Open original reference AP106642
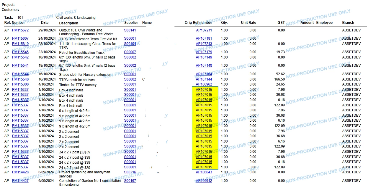 point(204,181)
